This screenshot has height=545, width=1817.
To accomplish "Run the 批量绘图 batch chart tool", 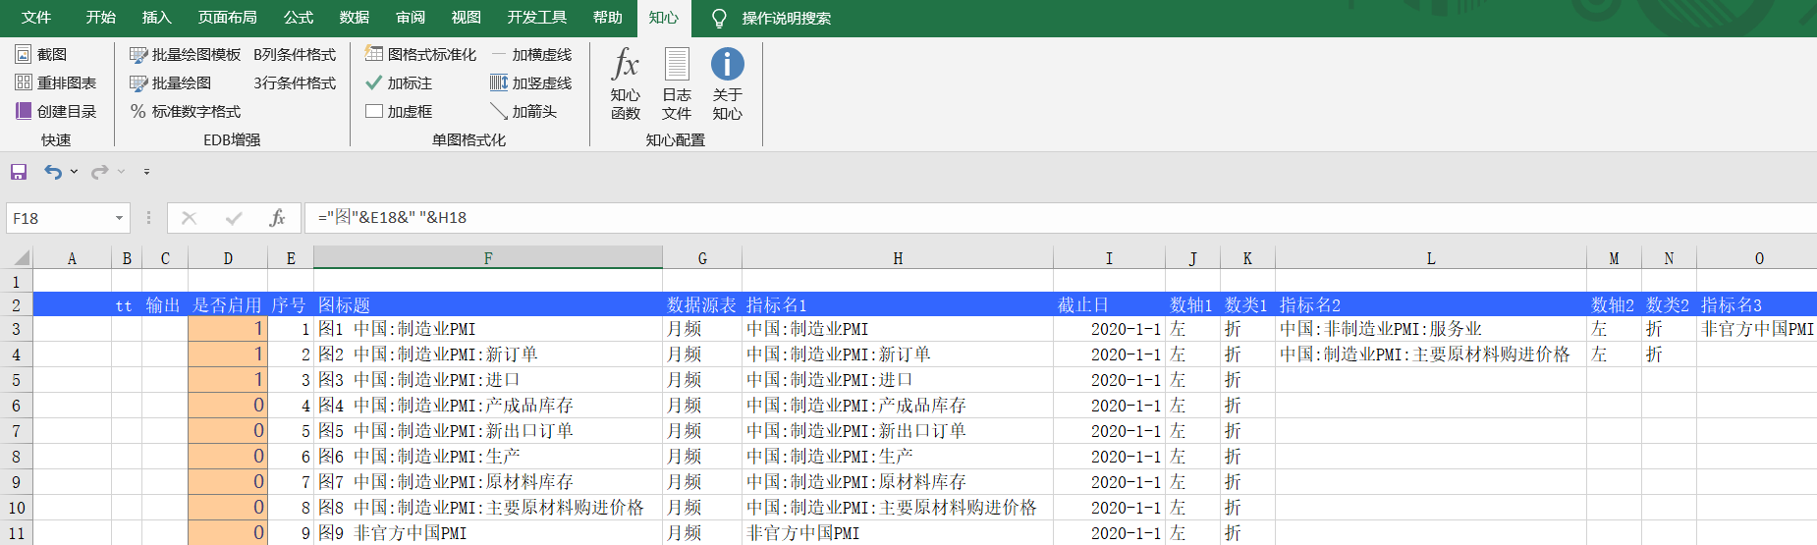I will (170, 83).
